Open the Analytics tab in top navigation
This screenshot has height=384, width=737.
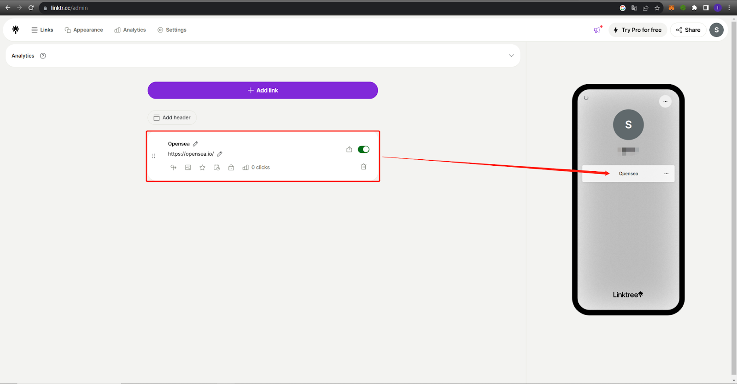pyautogui.click(x=130, y=30)
